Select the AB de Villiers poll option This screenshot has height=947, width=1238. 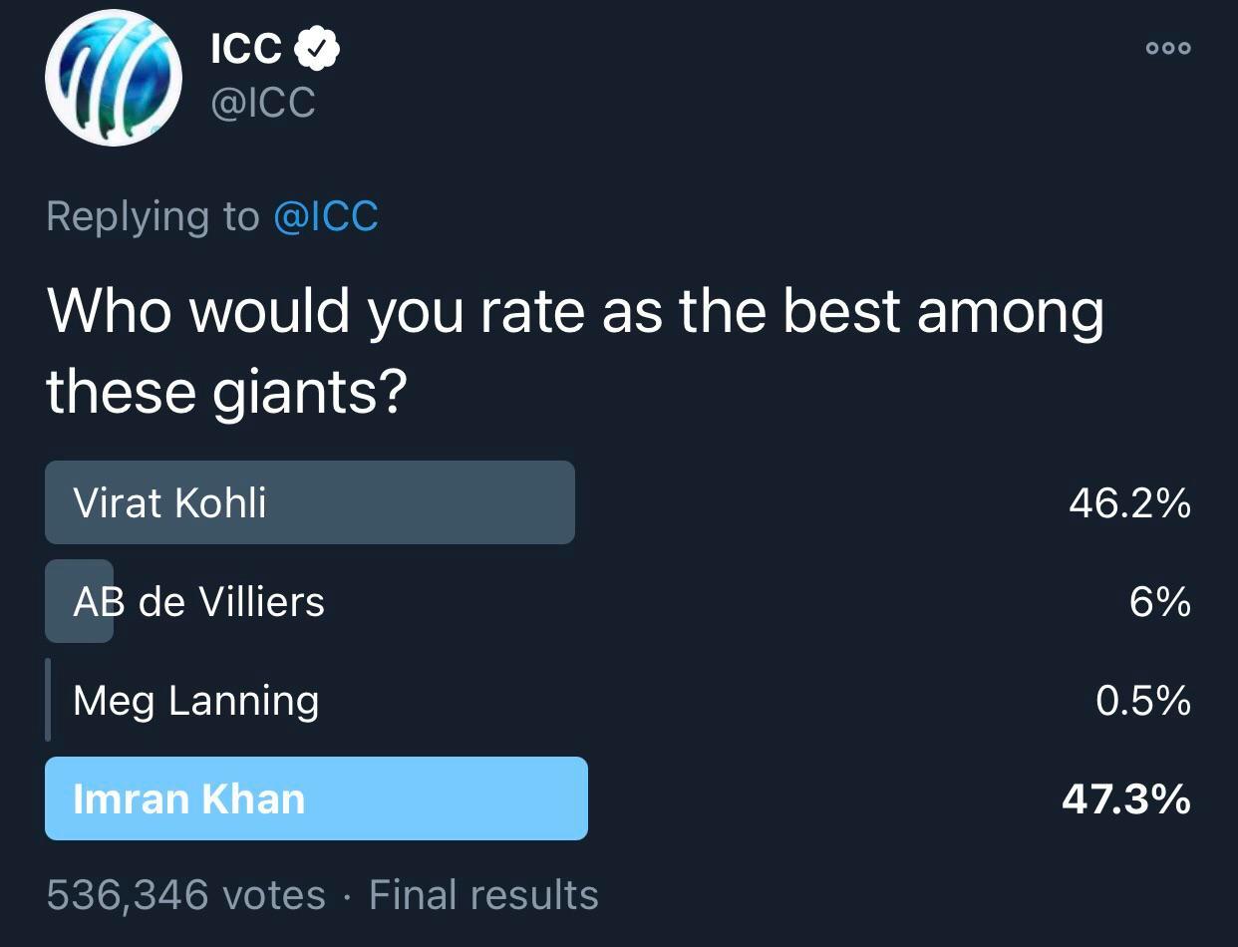click(x=199, y=601)
